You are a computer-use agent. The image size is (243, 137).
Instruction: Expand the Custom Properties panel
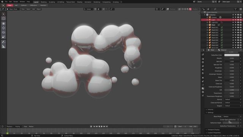click(214, 133)
